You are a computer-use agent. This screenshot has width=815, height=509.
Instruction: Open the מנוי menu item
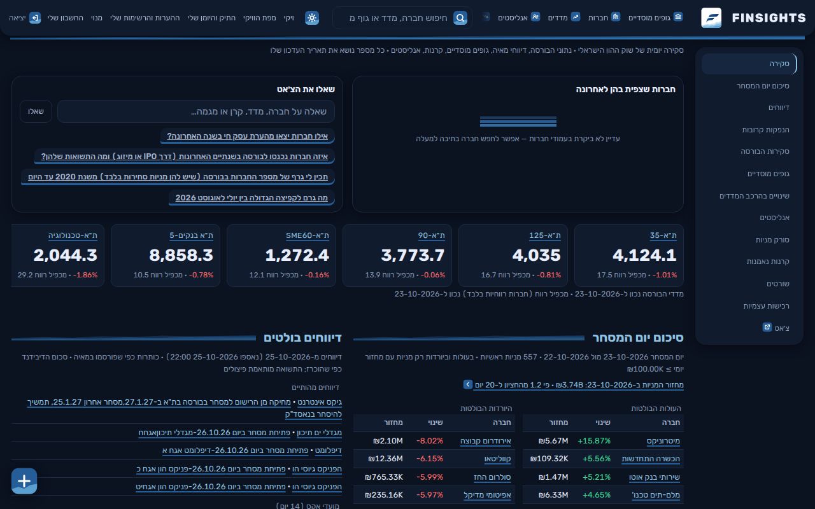[x=97, y=18]
